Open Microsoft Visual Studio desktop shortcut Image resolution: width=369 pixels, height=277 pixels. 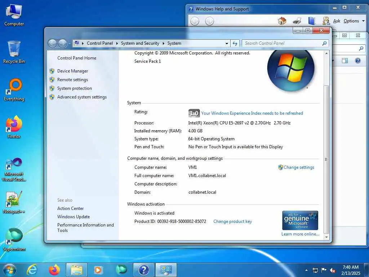point(14,170)
